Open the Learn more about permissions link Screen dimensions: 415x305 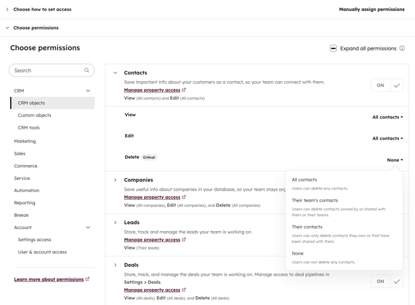pyautogui.click(x=49, y=279)
